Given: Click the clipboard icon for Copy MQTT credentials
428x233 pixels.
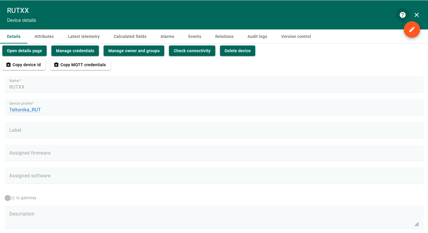Looking at the screenshot, I should pos(56,65).
